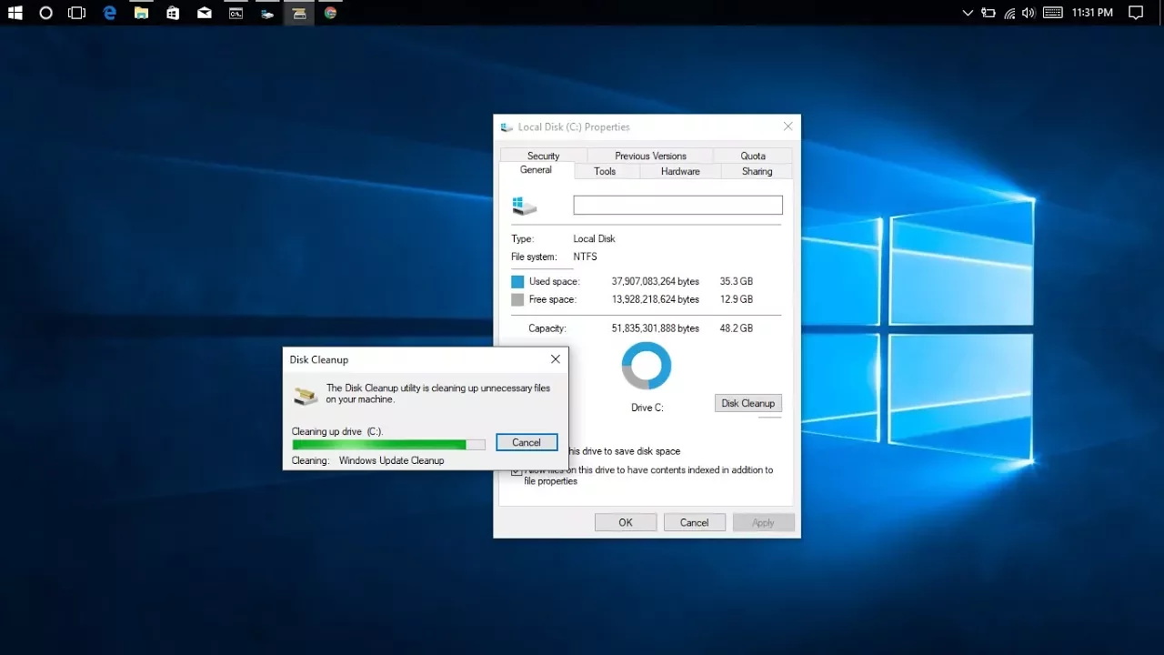
Task: Click the 'Cleaning up drive (C:).' label
Action: [x=336, y=431]
